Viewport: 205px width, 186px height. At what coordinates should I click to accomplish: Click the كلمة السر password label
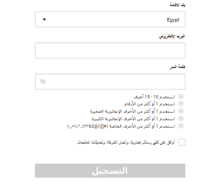177,67
